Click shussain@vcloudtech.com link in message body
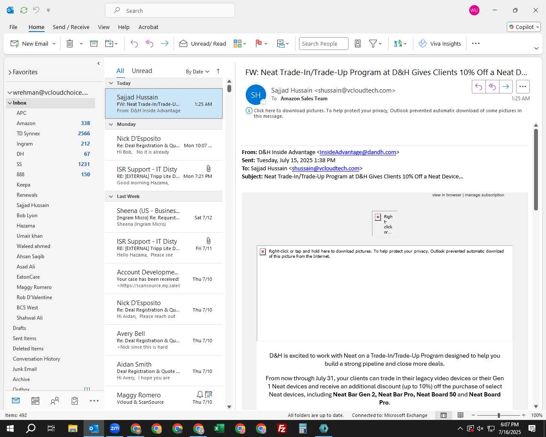This screenshot has width=546, height=437. [325, 168]
